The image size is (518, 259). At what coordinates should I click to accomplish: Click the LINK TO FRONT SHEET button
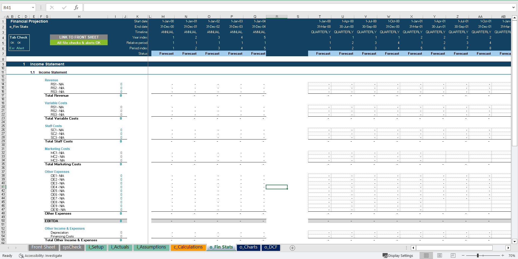click(x=79, y=37)
